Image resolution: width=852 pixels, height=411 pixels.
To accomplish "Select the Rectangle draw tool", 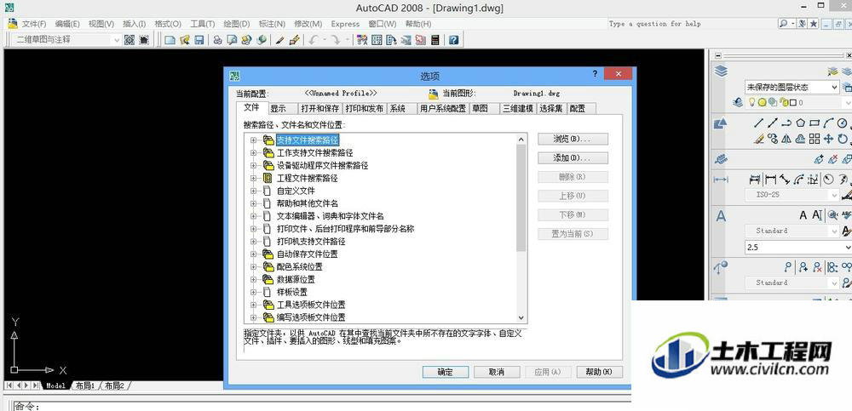I will [815, 123].
